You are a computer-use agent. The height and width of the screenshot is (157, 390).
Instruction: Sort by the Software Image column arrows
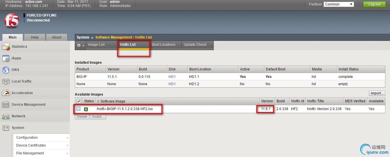pos(98,101)
